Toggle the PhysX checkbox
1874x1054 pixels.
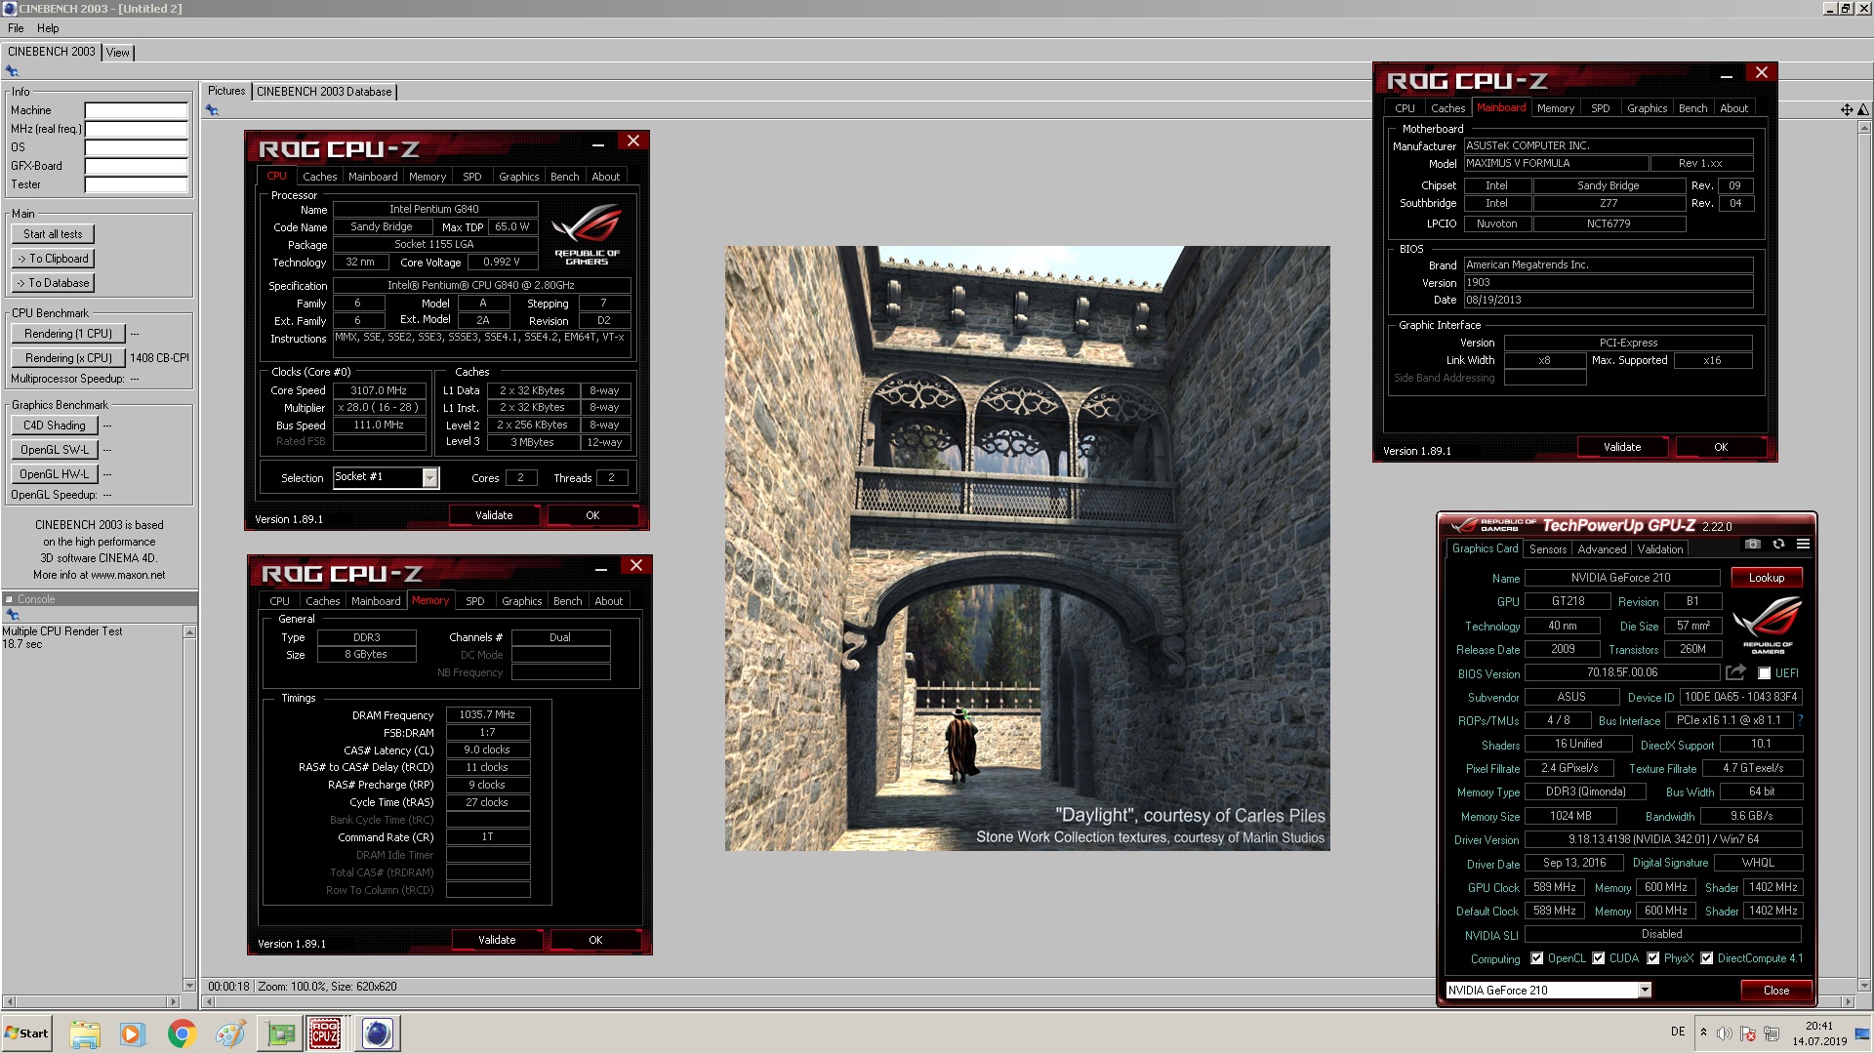point(1652,958)
